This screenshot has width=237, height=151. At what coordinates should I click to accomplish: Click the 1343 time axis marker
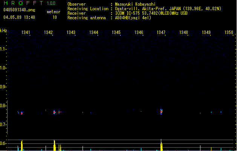(71, 32)
